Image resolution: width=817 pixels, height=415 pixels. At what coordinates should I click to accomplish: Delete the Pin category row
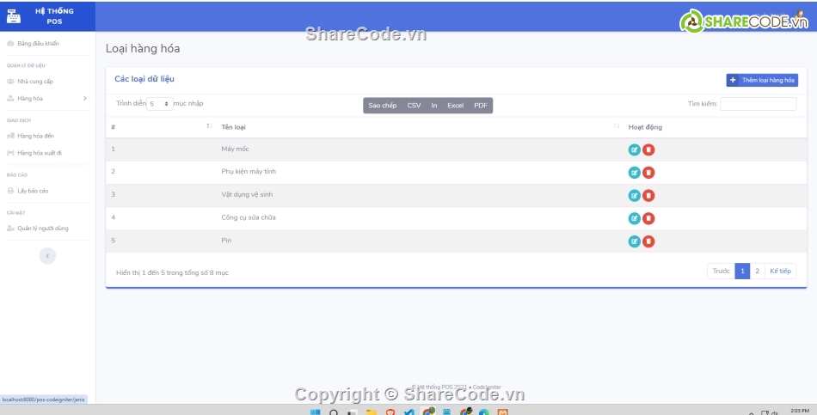648,241
